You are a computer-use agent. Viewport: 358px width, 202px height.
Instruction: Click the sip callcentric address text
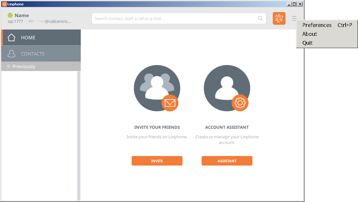coord(39,22)
